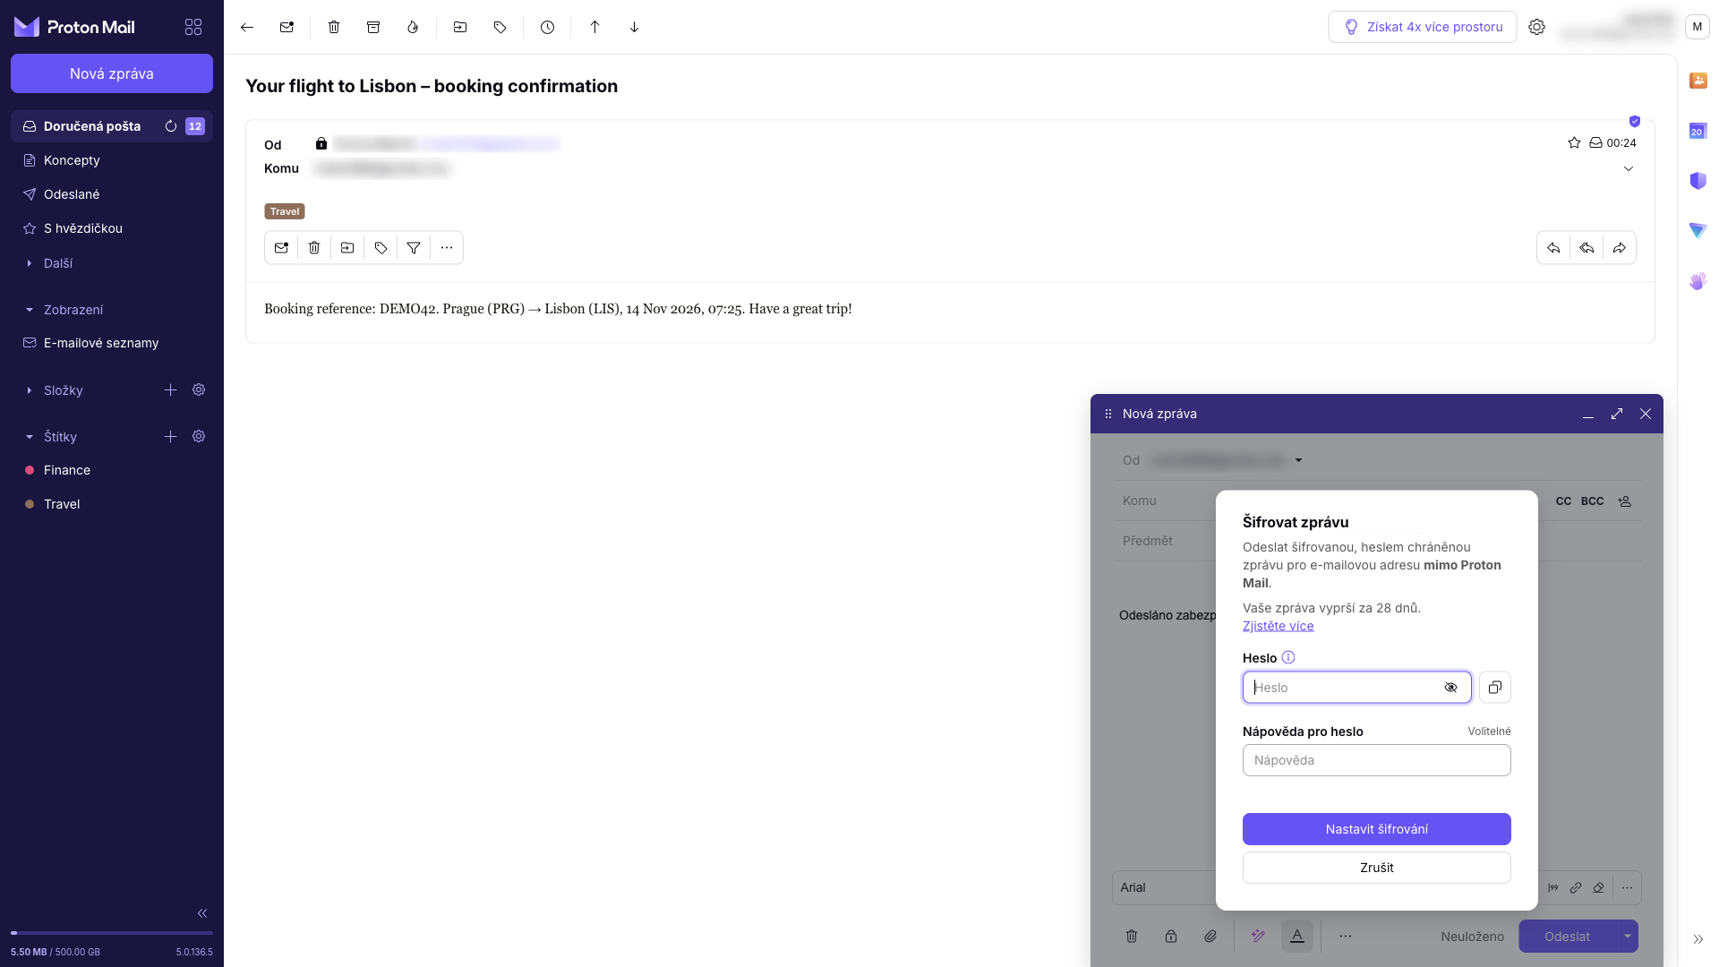Mark as spam with the flame icon

click(413, 27)
